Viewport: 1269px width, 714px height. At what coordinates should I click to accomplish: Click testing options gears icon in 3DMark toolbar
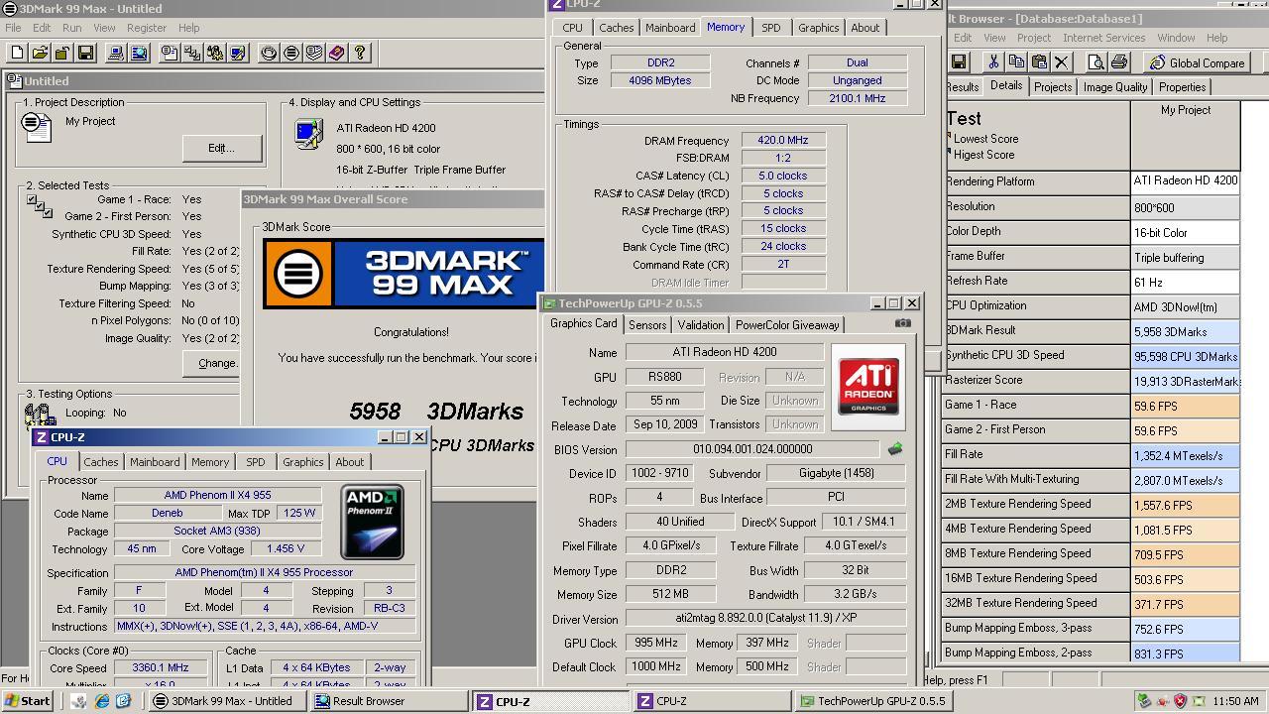pos(215,53)
